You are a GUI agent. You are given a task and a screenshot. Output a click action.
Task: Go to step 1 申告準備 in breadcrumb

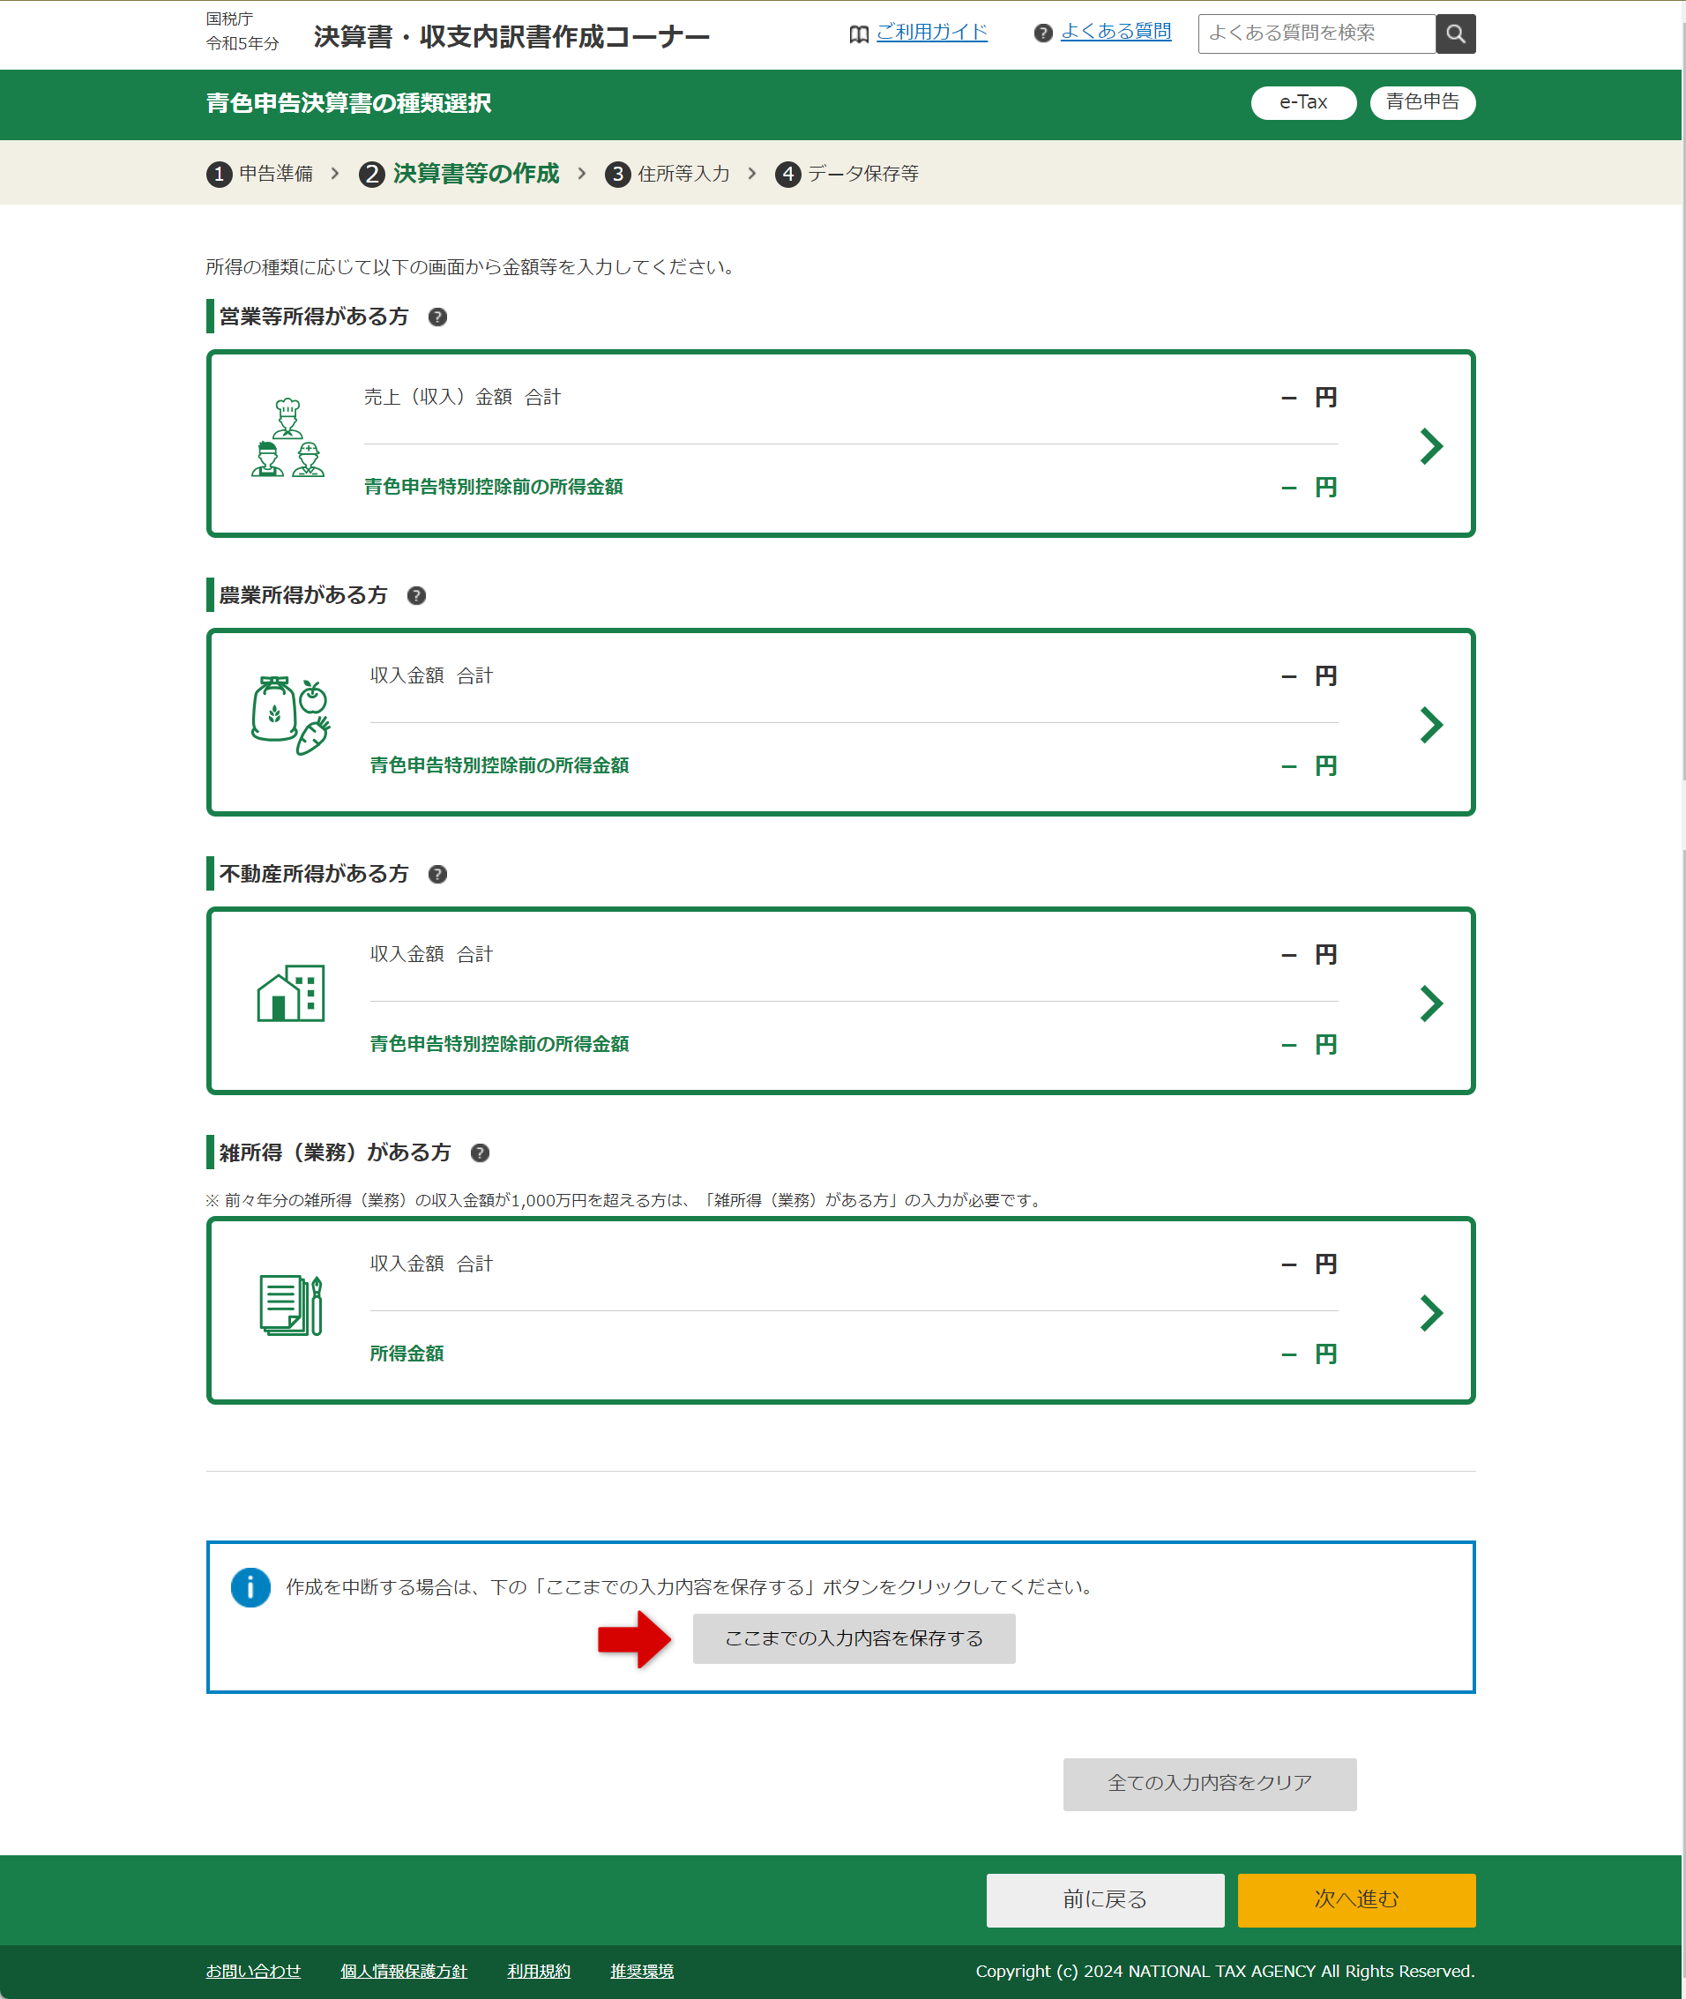coord(260,174)
